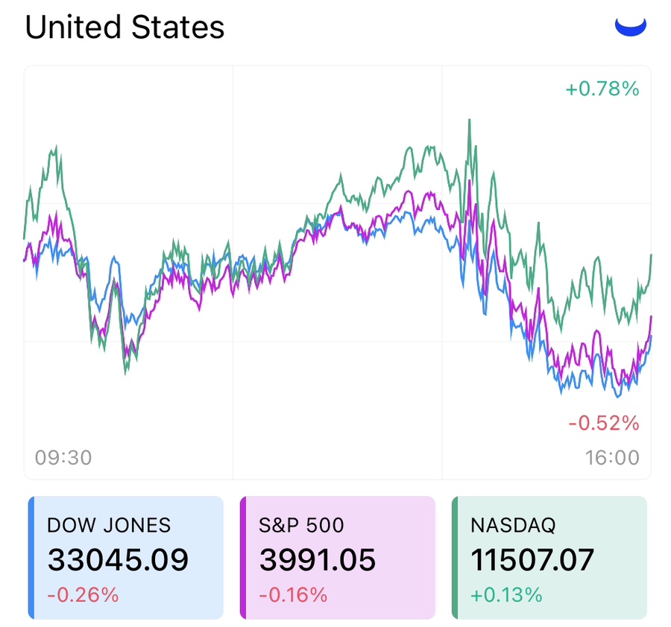This screenshot has width=671, height=627.
Task: Click the green NASDAQ color bar
Action: (x=455, y=557)
